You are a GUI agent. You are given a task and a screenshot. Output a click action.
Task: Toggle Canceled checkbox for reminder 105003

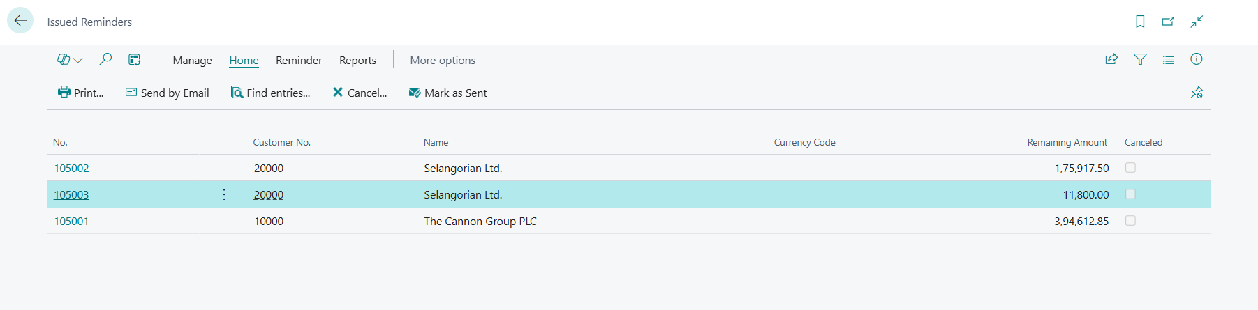click(1130, 194)
